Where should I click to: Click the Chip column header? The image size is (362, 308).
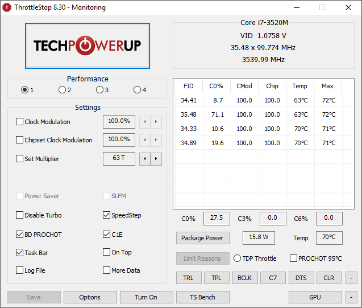pos(272,86)
